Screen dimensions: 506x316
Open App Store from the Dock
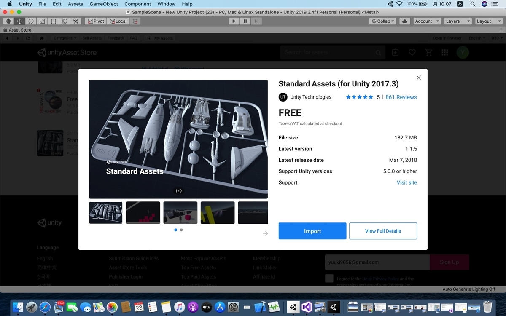tap(220, 307)
